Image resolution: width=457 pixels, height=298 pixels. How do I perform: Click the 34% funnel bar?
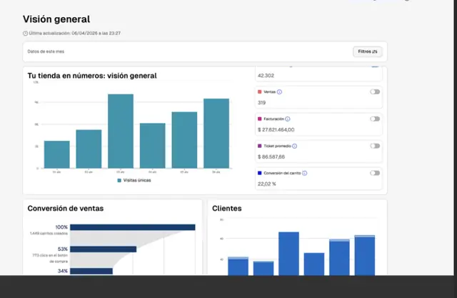coord(91,271)
